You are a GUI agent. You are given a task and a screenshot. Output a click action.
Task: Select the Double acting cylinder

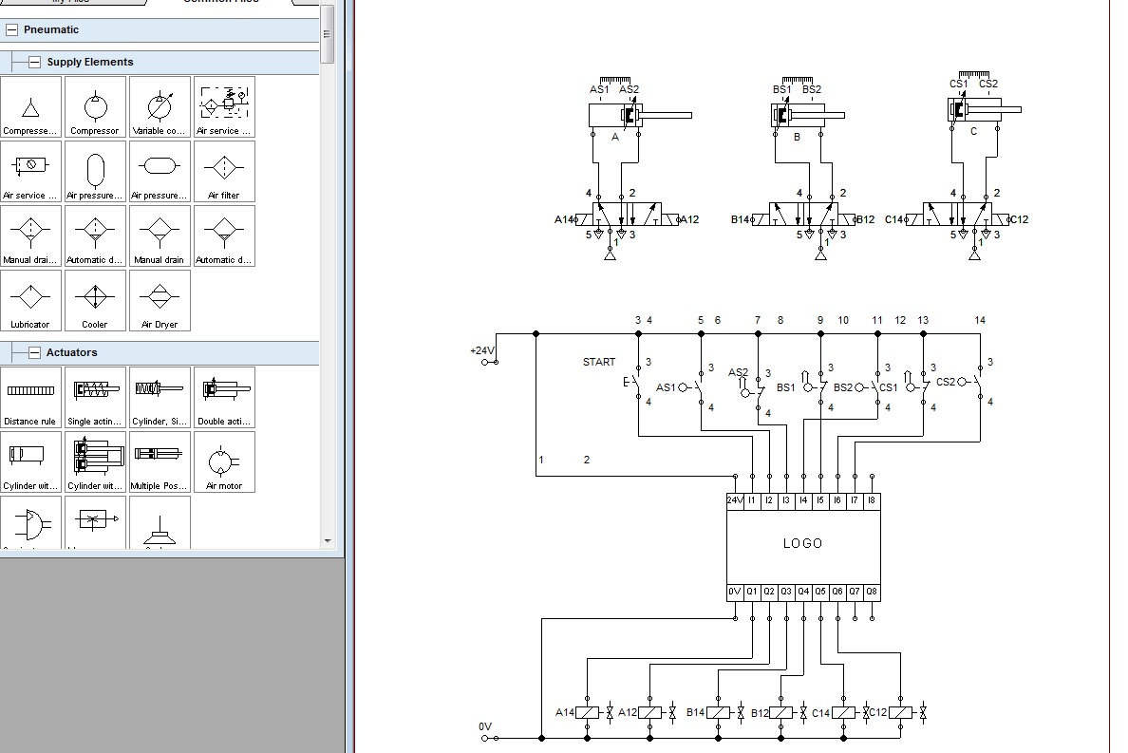[x=224, y=397]
